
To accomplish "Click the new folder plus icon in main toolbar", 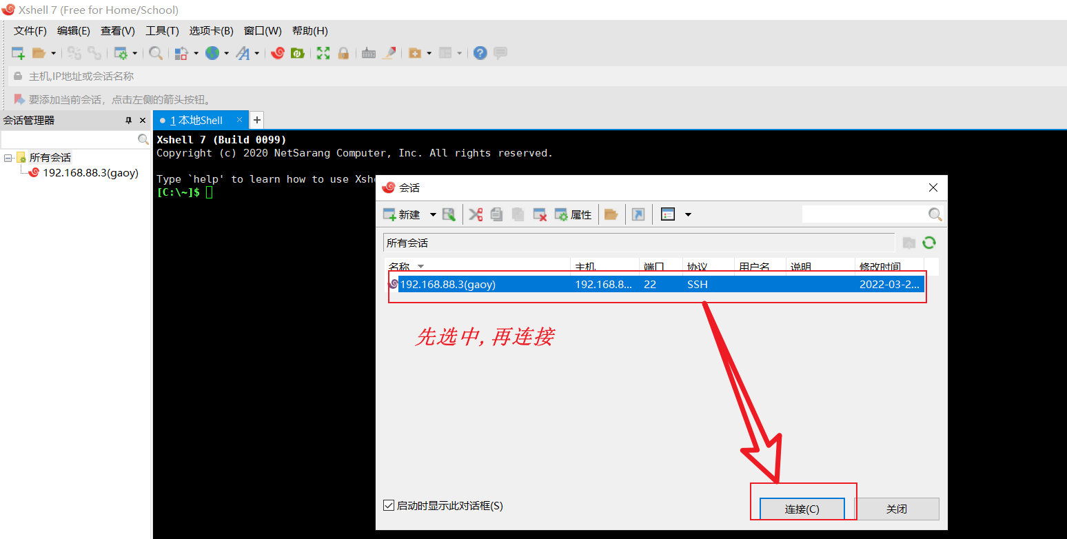I will pyautogui.click(x=415, y=53).
